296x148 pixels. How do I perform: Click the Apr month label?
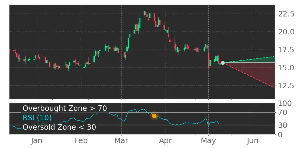coord(166,141)
